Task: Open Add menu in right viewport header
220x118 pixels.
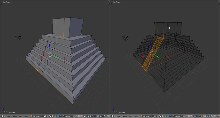Action: pos(131,116)
